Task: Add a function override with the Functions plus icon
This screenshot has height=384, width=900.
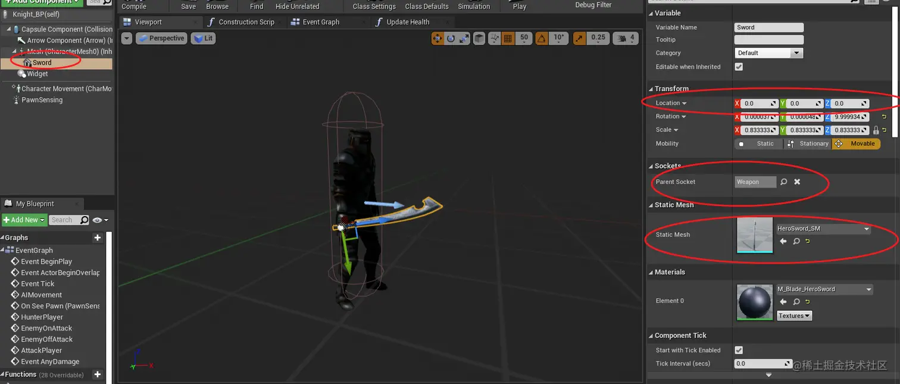Action: tap(98, 374)
